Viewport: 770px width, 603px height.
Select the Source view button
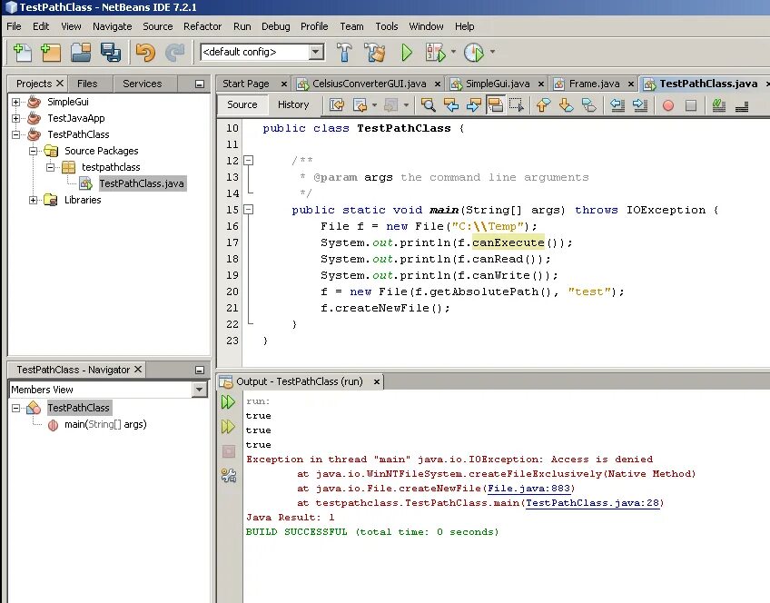tap(242, 104)
